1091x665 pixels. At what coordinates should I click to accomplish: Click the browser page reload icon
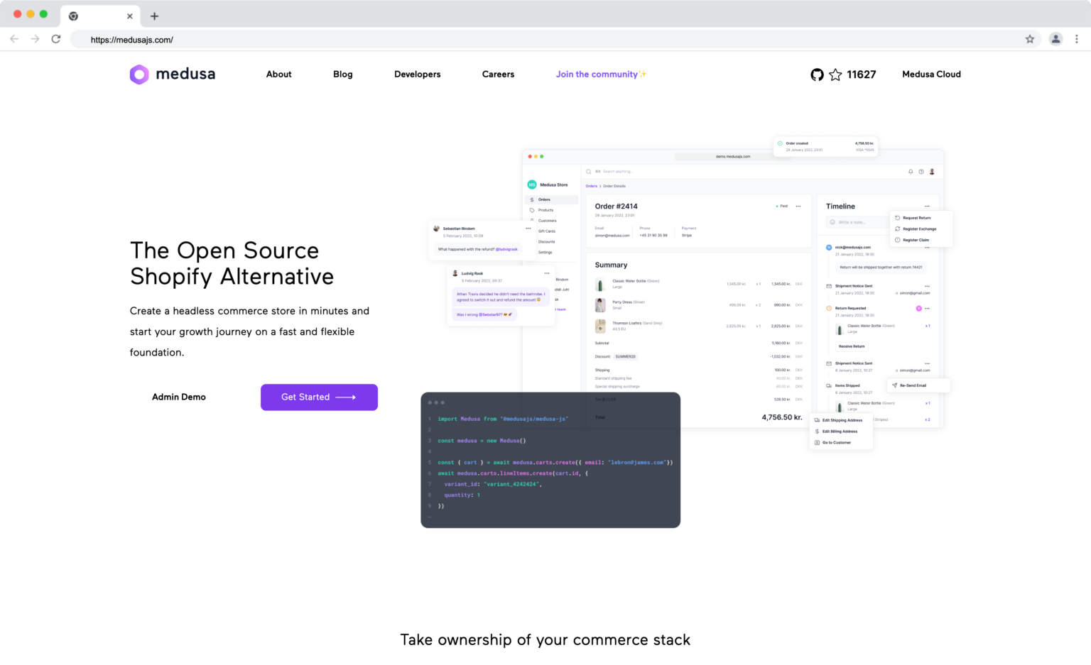[x=56, y=39]
